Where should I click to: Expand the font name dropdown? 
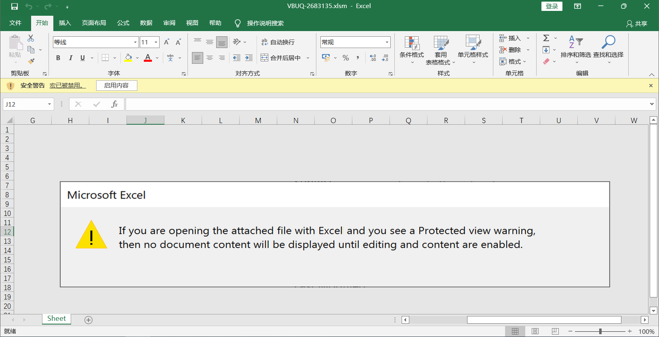(x=135, y=42)
